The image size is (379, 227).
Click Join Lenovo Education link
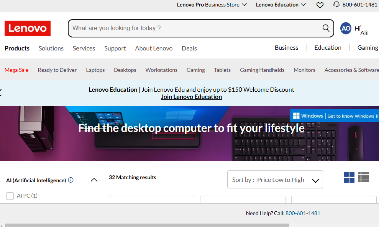pyautogui.click(x=192, y=97)
